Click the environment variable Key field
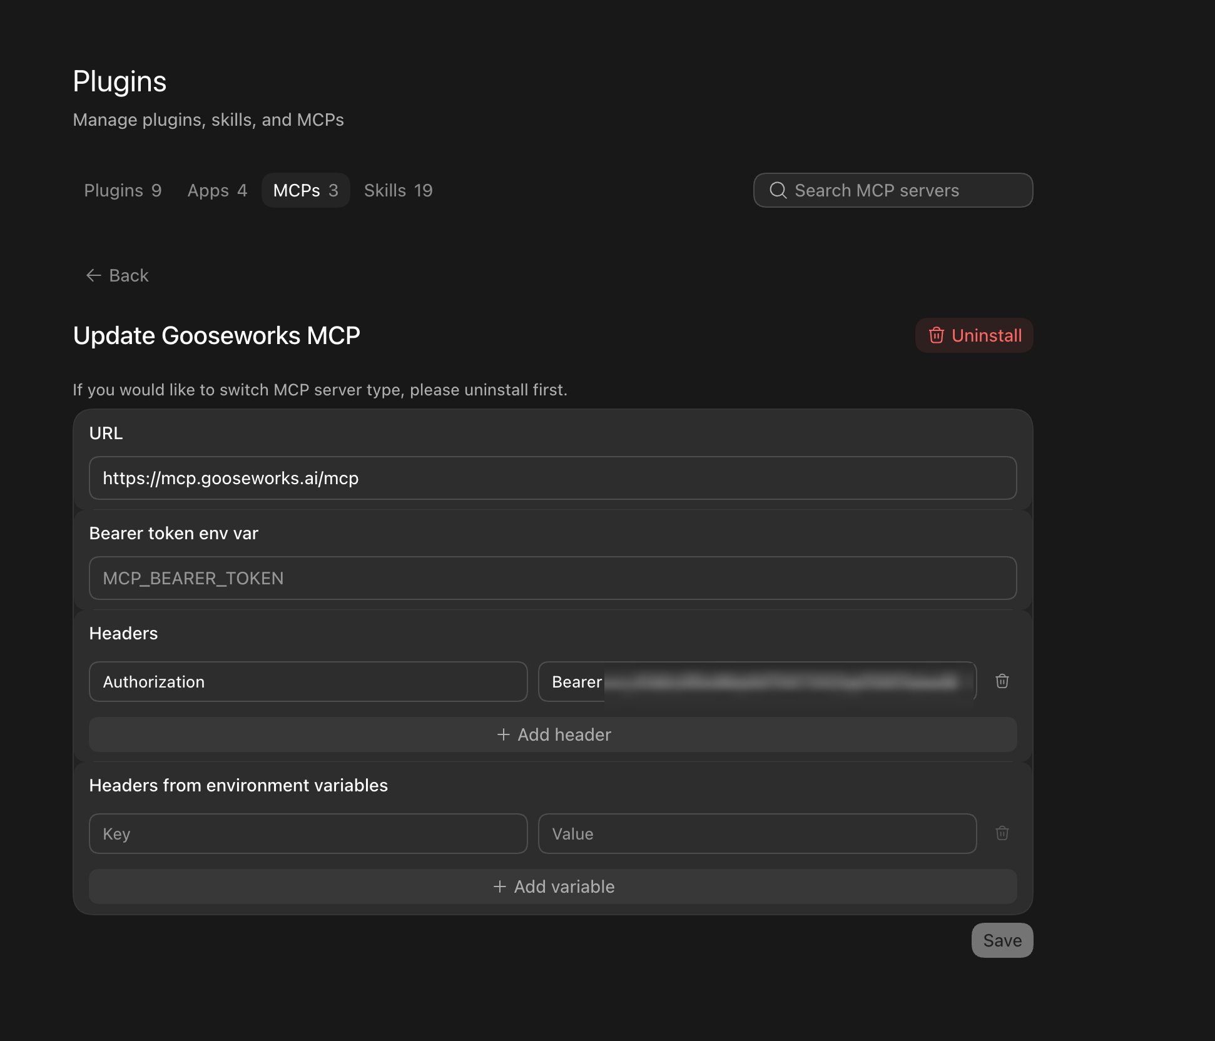This screenshot has height=1041, width=1215. pos(308,834)
